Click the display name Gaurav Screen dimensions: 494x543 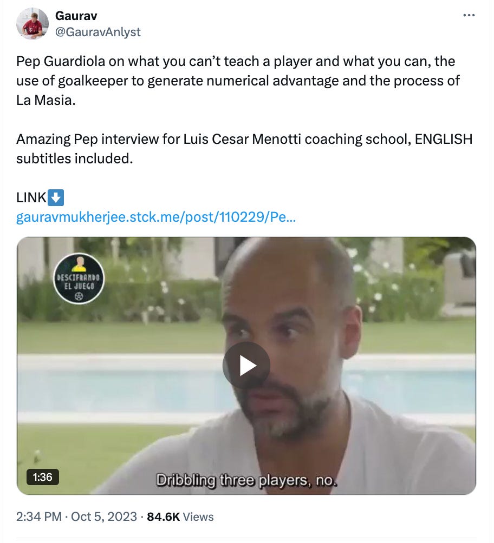[x=76, y=16]
